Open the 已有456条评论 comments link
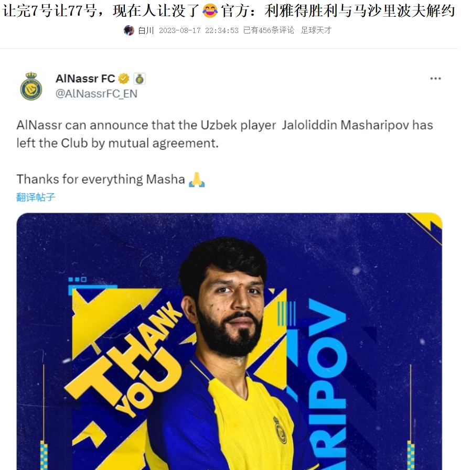461x470 pixels. click(x=269, y=30)
